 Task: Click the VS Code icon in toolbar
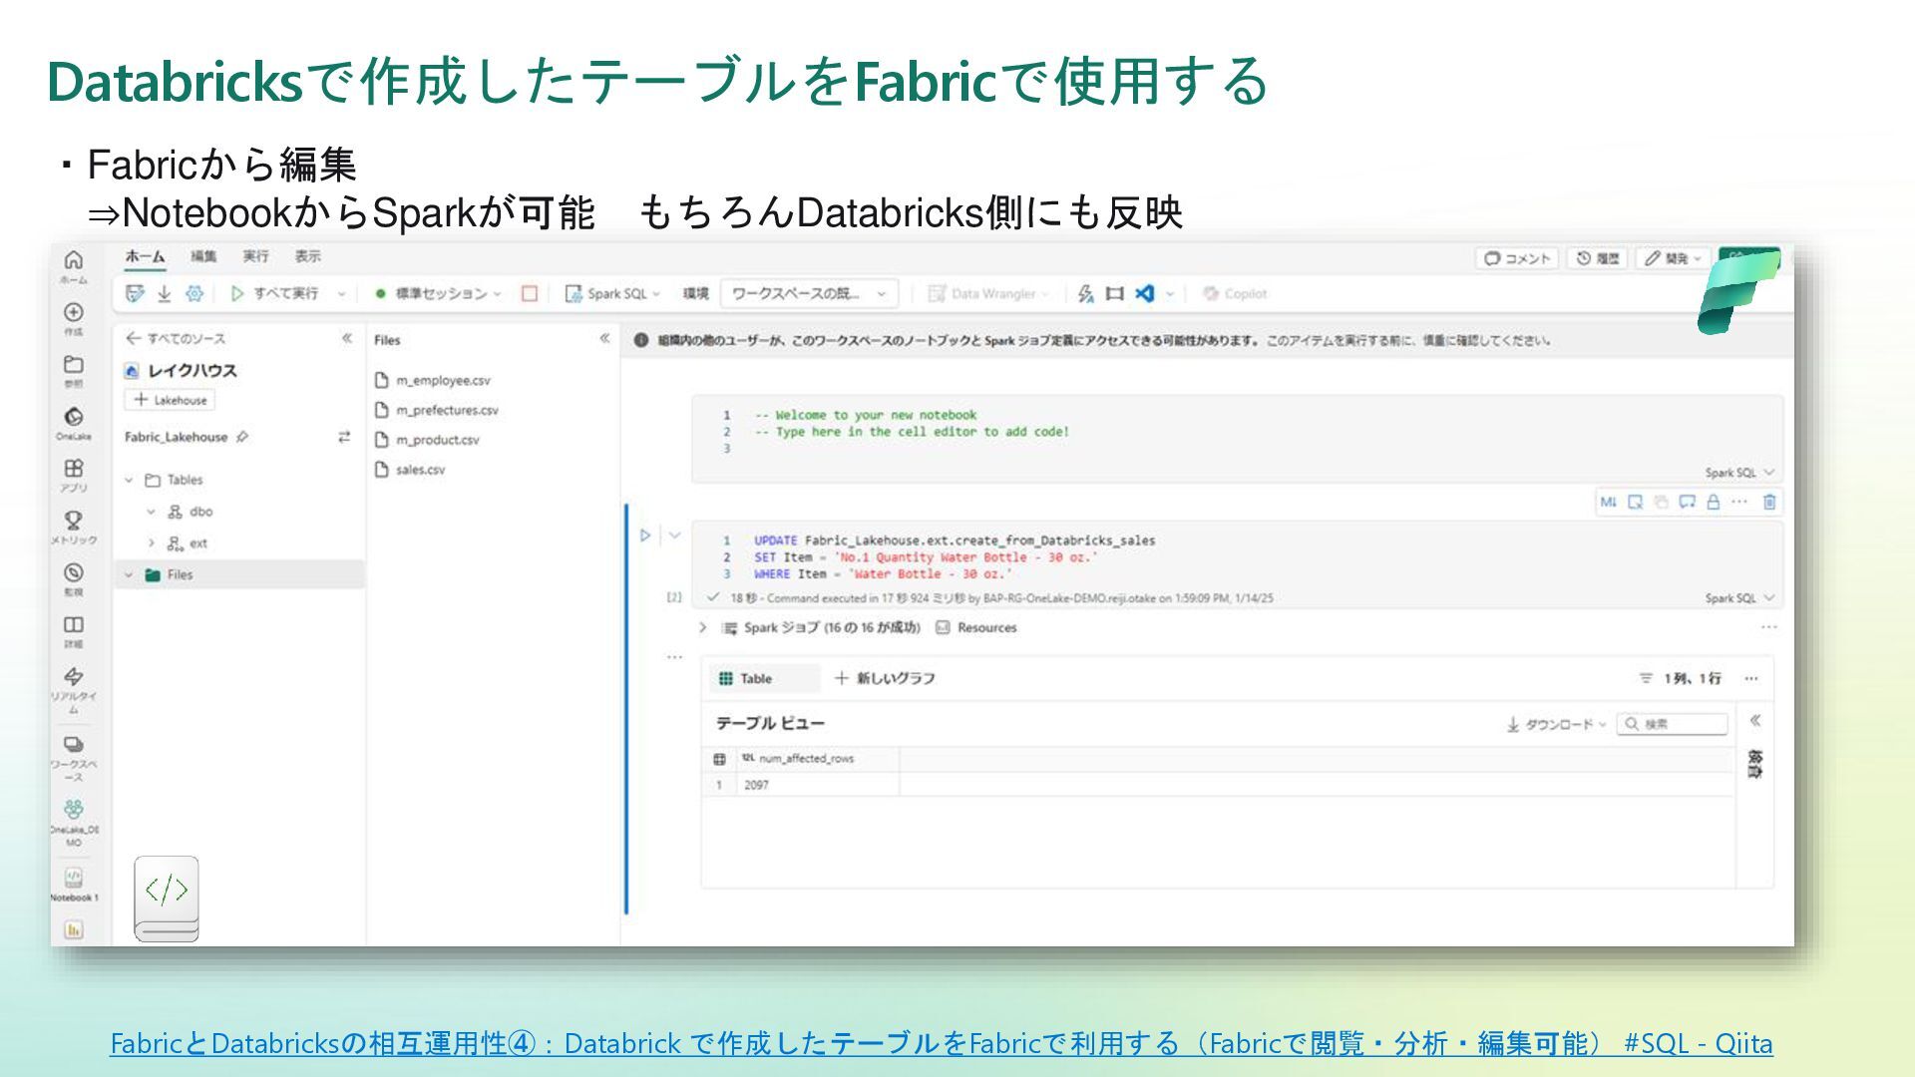tap(1145, 293)
